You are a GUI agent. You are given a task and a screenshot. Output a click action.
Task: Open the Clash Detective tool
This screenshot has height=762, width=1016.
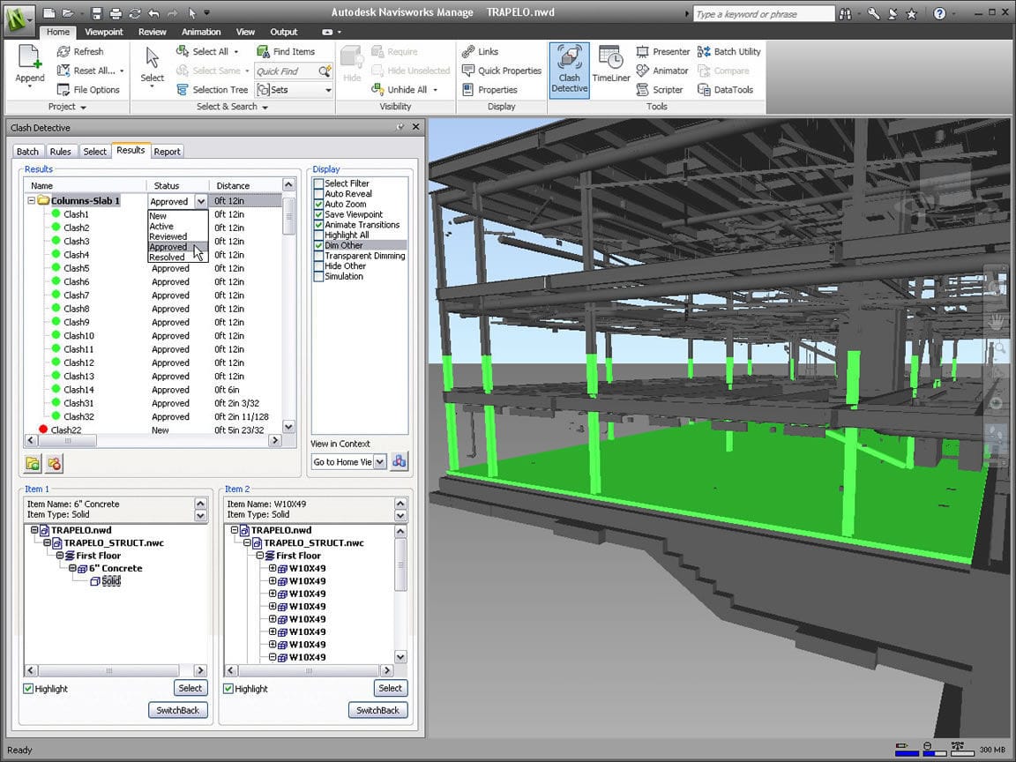point(569,69)
